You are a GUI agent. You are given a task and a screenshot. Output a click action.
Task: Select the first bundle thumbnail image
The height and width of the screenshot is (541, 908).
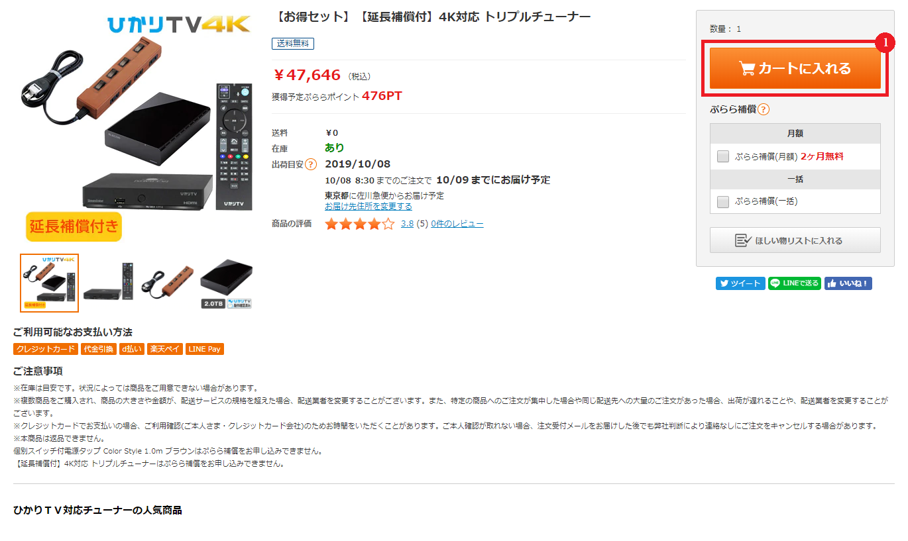tap(49, 283)
